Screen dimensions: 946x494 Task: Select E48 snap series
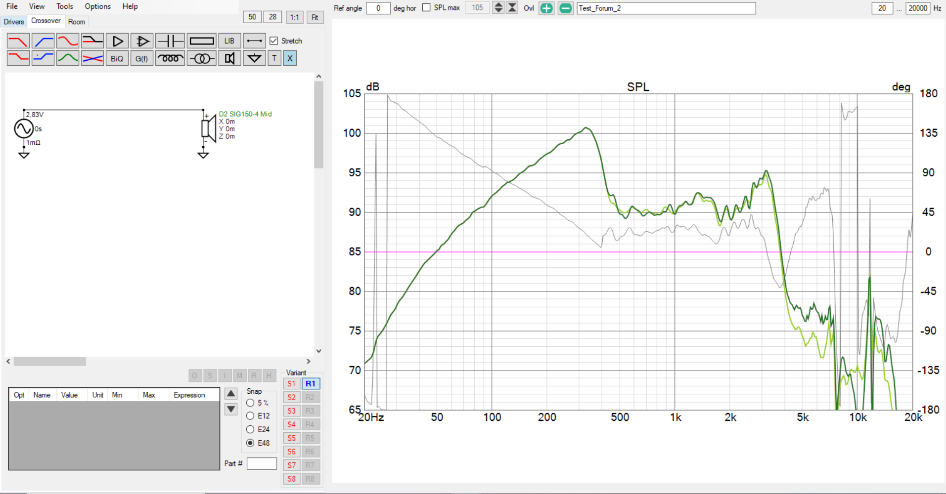[x=250, y=443]
